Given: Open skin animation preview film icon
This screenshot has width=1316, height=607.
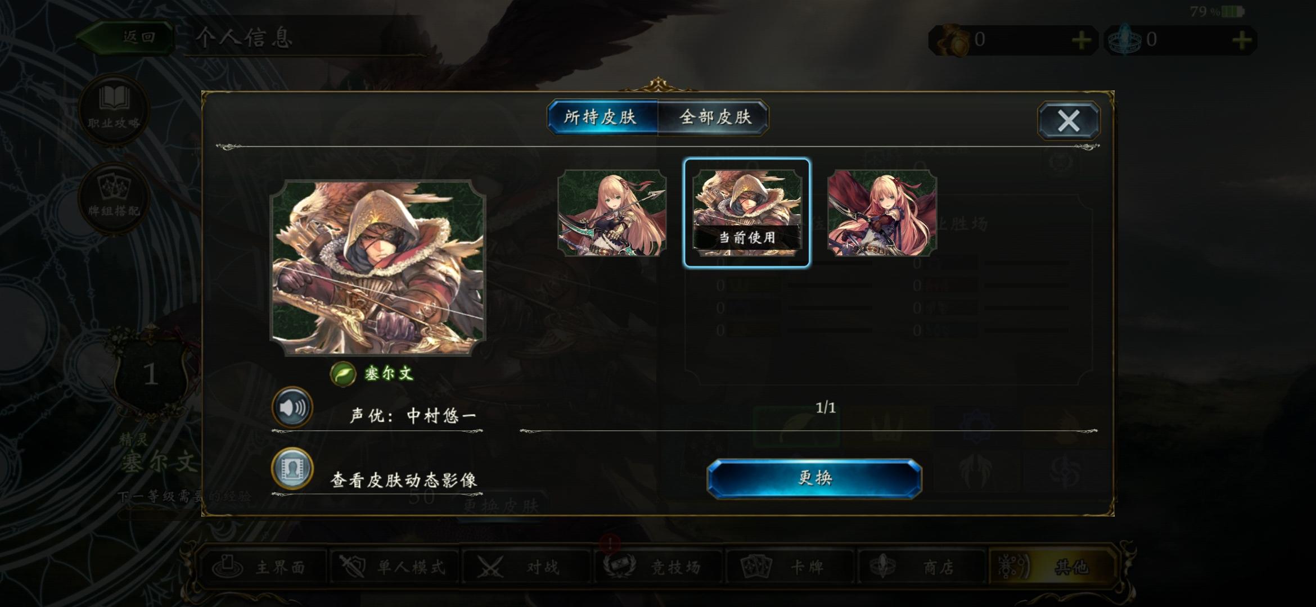Looking at the screenshot, I should click(292, 469).
